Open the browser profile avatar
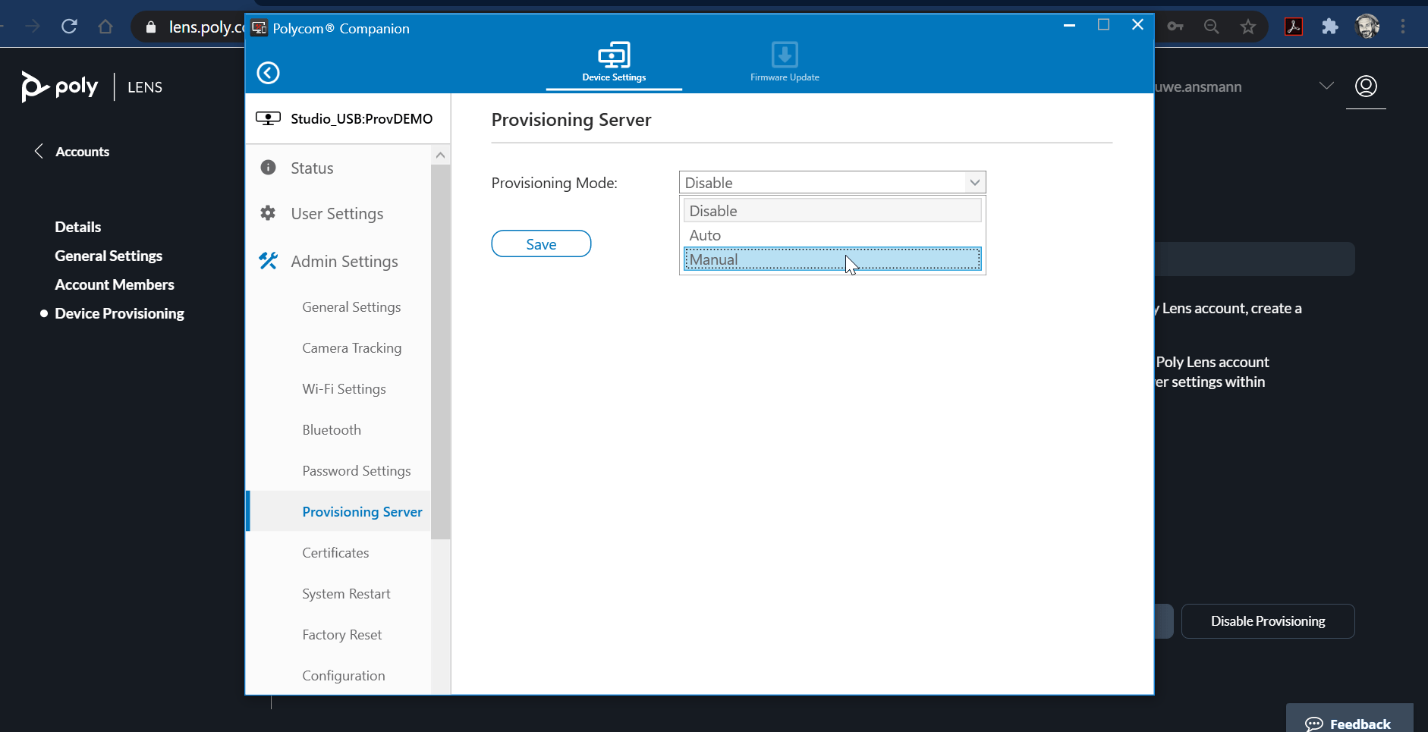Viewport: 1428px width, 732px height. coord(1367,27)
